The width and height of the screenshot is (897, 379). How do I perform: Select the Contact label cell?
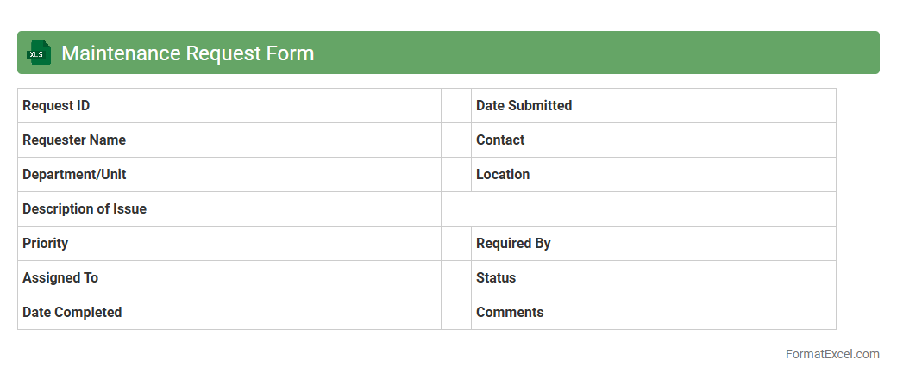[x=638, y=140]
